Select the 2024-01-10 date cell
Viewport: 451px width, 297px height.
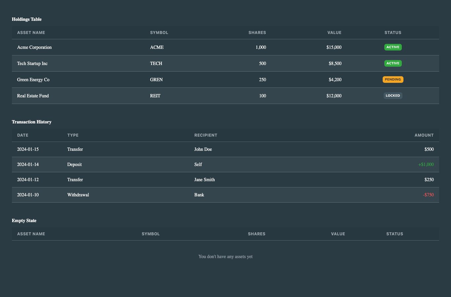28,195
